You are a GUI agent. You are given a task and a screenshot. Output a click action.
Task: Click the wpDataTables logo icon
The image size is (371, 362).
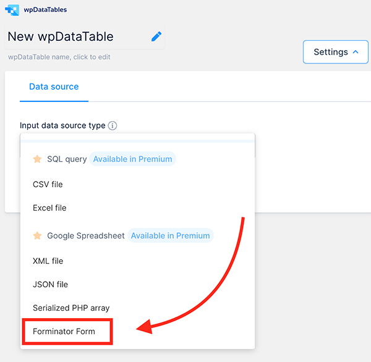click(x=12, y=10)
